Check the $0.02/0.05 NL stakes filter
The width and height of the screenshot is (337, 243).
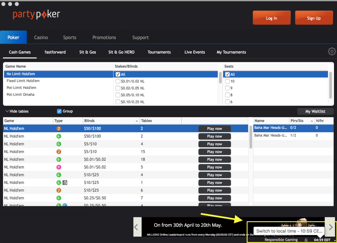coord(118,88)
